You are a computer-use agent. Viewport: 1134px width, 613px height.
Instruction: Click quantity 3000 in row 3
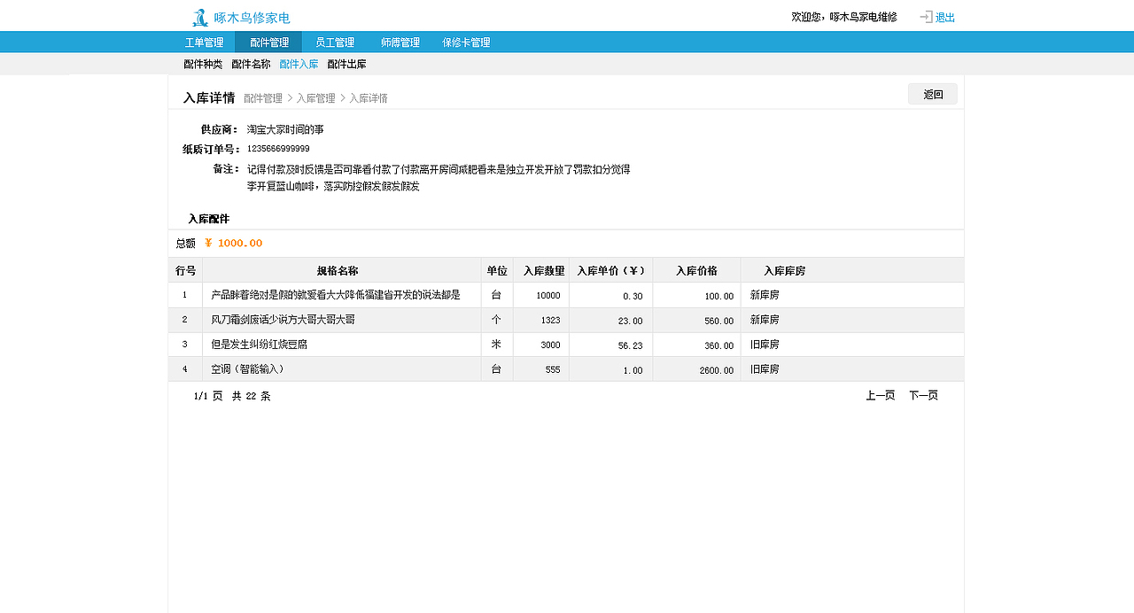coord(550,345)
